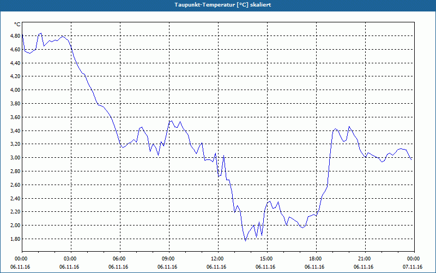Click the y-axis value '3,00'
Viewport: 436px width, 273px height.
(x=16, y=158)
